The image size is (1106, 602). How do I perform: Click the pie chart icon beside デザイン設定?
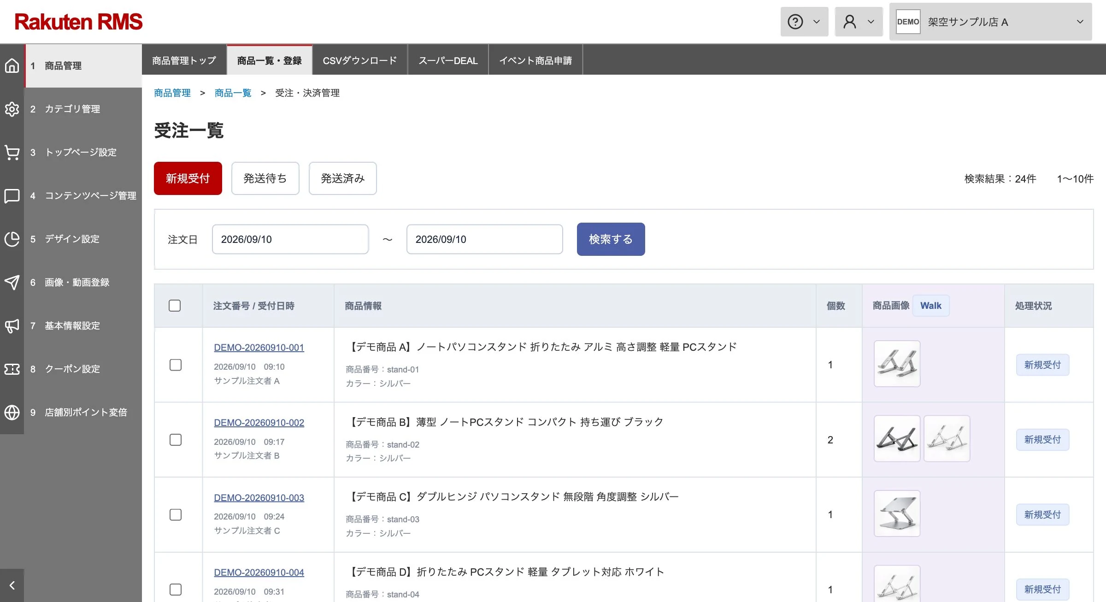[x=12, y=239]
